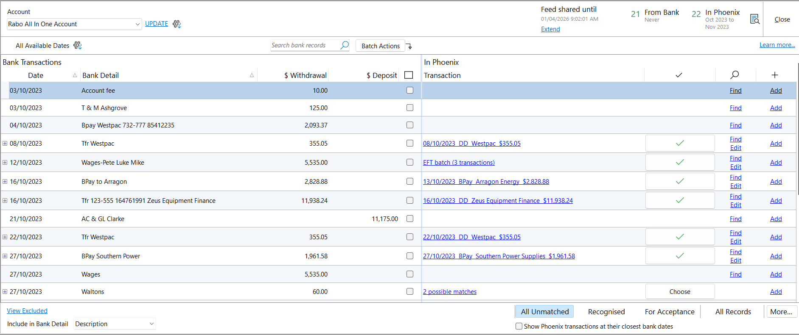Open the 2 possible matches link
Screen dimensions: 799x335
pyautogui.click(x=449, y=292)
